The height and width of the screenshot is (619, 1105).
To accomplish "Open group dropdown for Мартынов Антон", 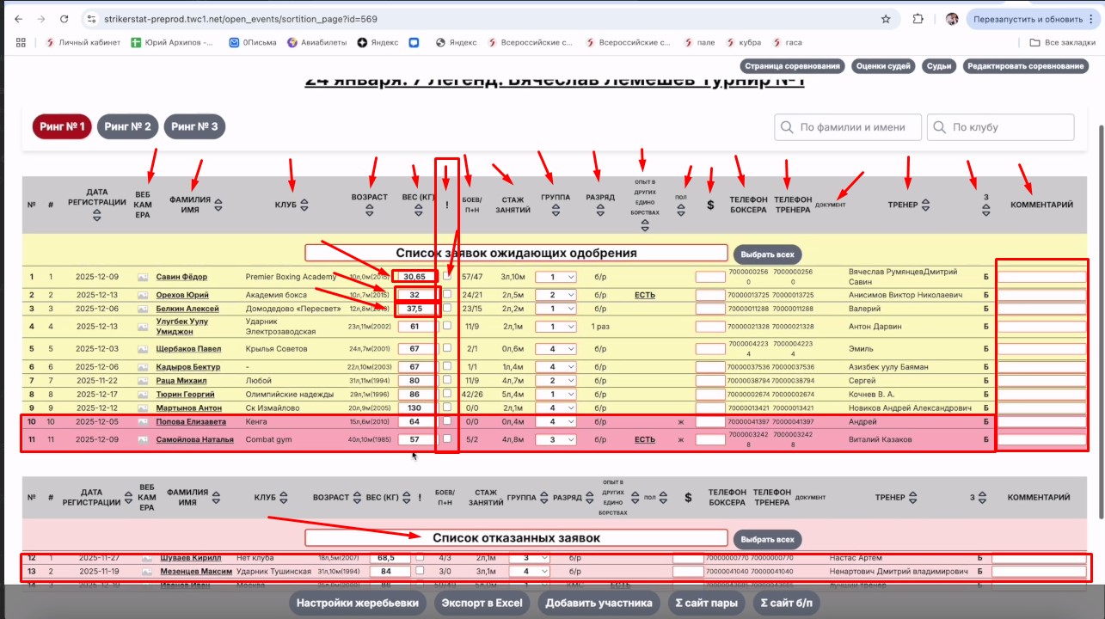I will [x=556, y=408].
